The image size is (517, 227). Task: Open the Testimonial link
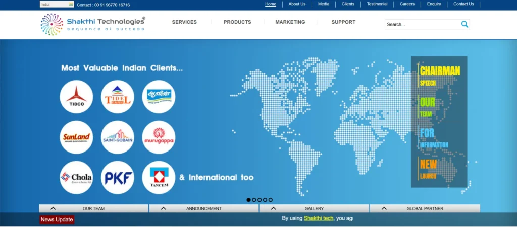pos(377,4)
